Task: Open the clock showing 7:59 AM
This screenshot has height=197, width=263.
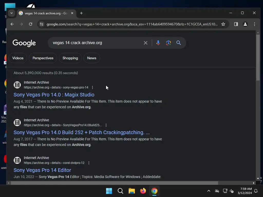Action: pos(245,191)
